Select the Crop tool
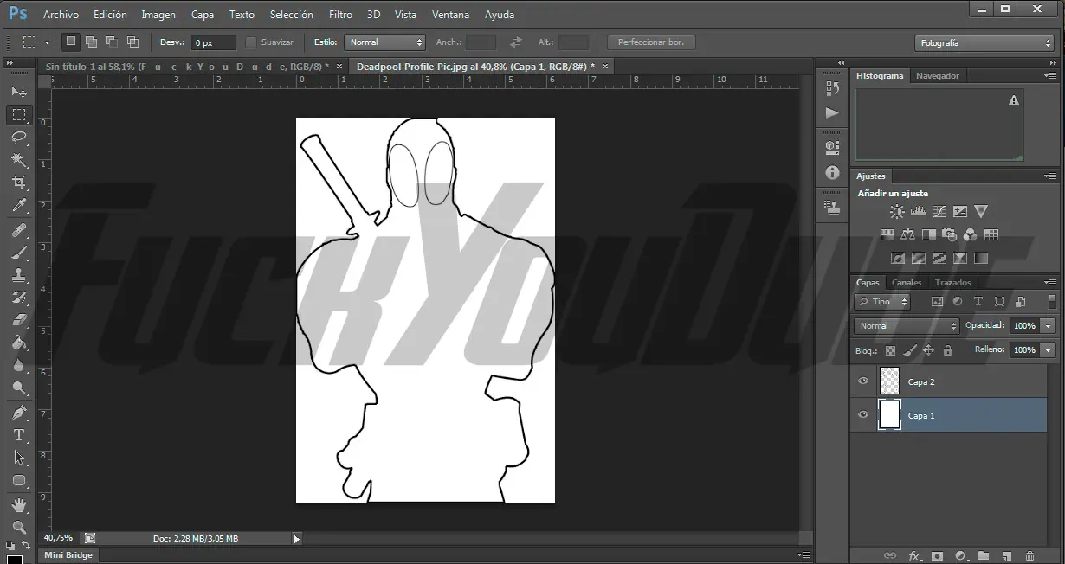The image size is (1065, 564). click(19, 183)
